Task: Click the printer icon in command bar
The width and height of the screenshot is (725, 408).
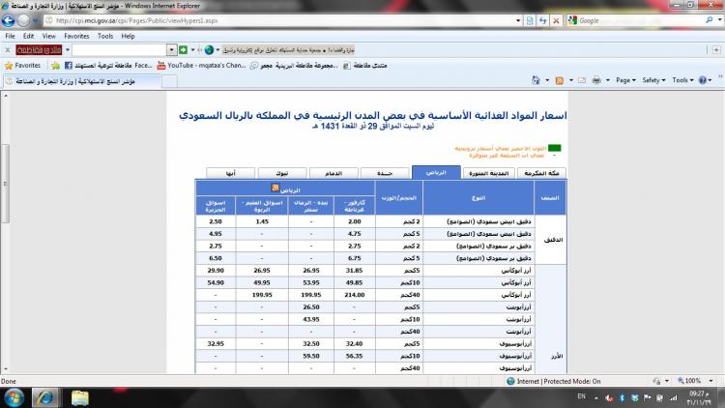Action: pos(594,80)
